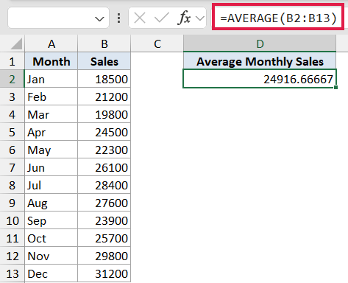Click the three-dot formula bar handle
Viewport: 348px width, 283px height.
tap(119, 18)
